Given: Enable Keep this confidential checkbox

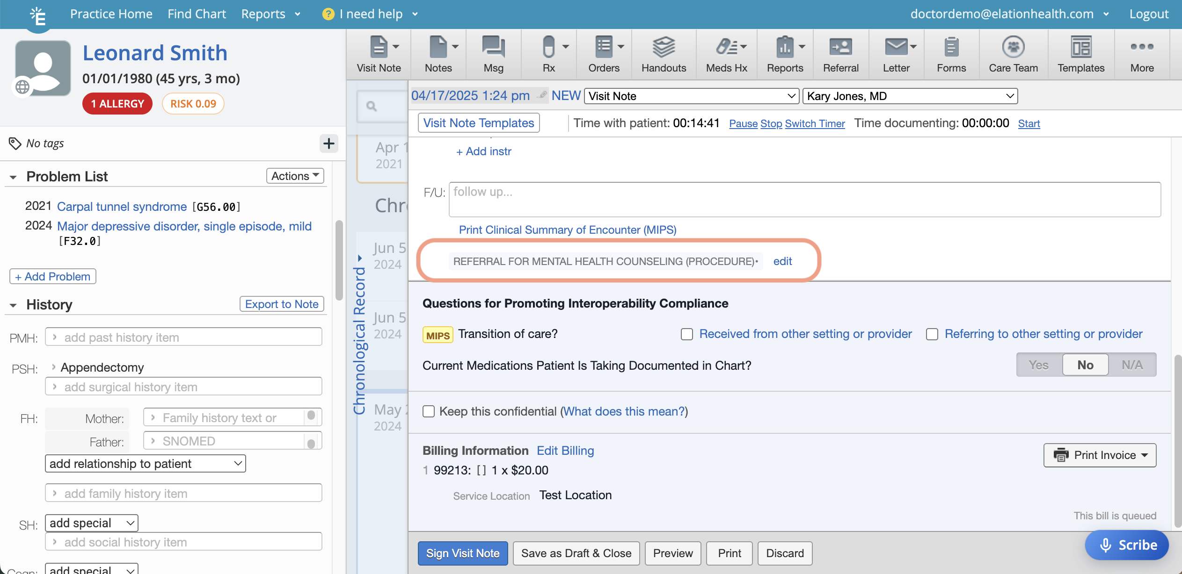Looking at the screenshot, I should [x=429, y=411].
